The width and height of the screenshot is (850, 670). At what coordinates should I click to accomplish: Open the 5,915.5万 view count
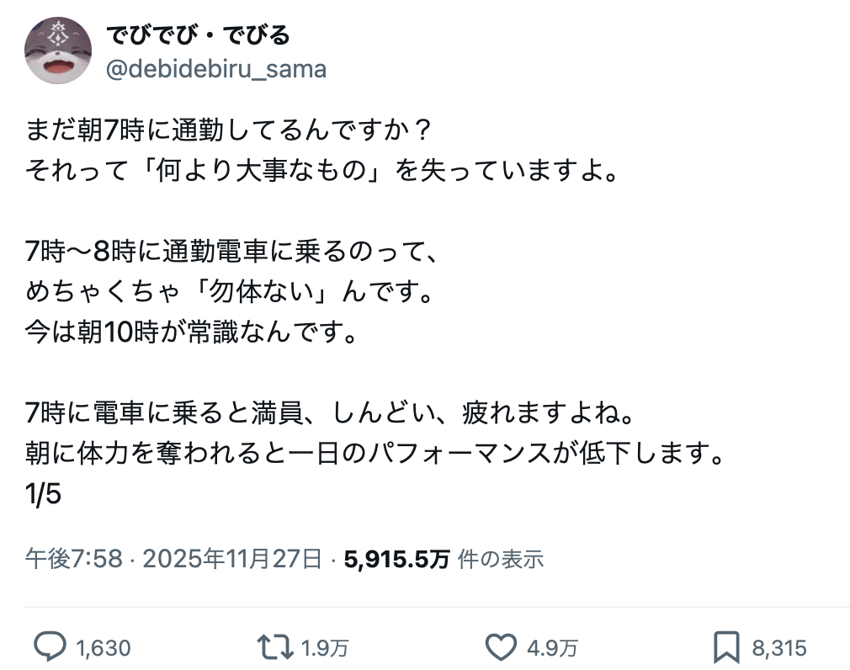click(x=397, y=558)
